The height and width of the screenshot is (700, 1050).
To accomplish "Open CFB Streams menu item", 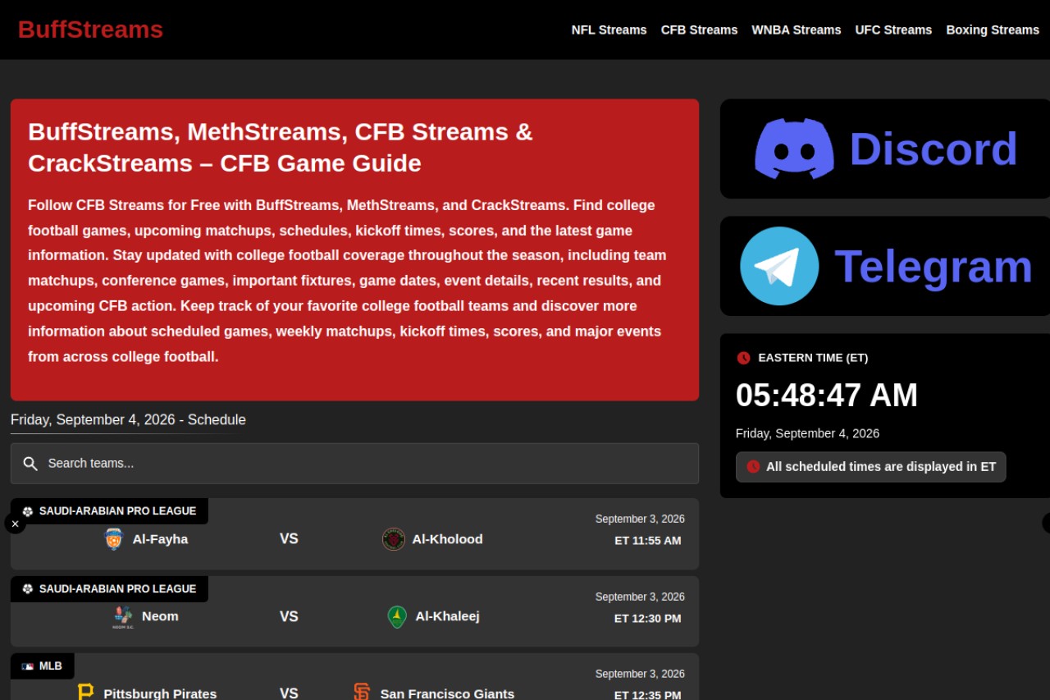I will (x=699, y=30).
